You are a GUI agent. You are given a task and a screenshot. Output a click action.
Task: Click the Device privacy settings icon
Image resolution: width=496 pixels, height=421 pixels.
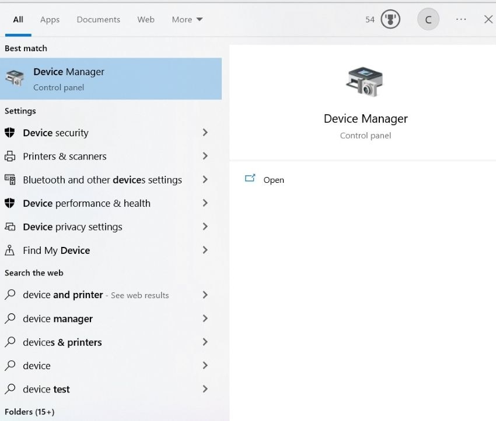[x=9, y=227]
